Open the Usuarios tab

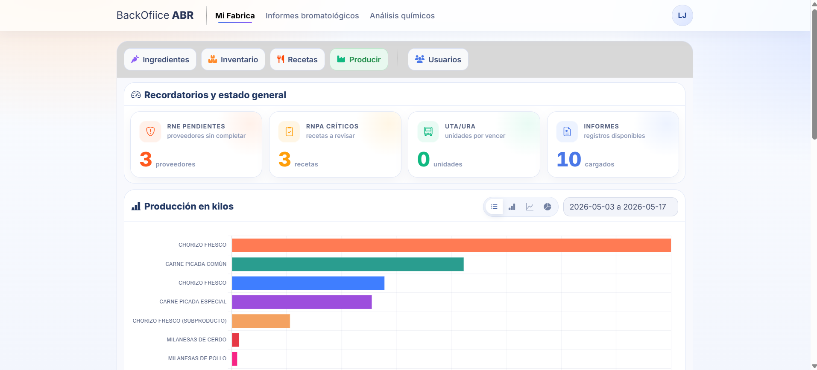[438, 59]
